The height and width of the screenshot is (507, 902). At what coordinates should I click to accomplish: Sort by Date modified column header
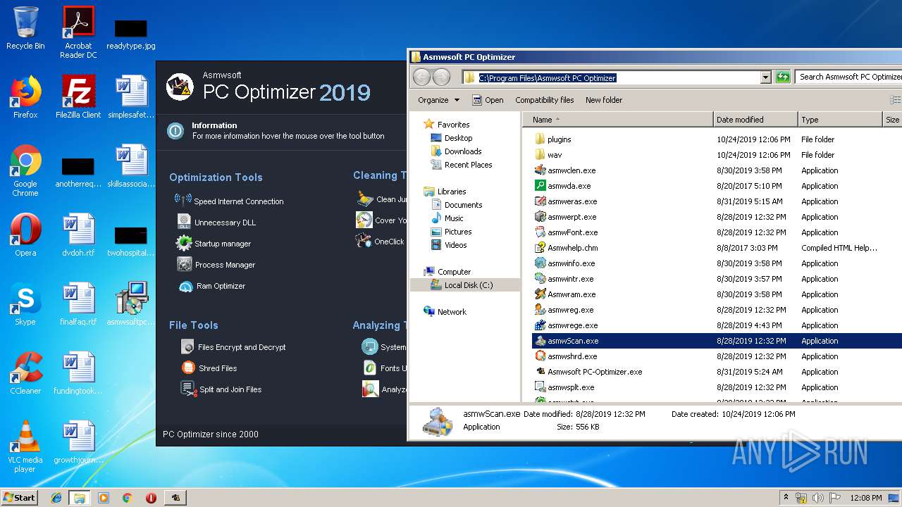coord(755,120)
